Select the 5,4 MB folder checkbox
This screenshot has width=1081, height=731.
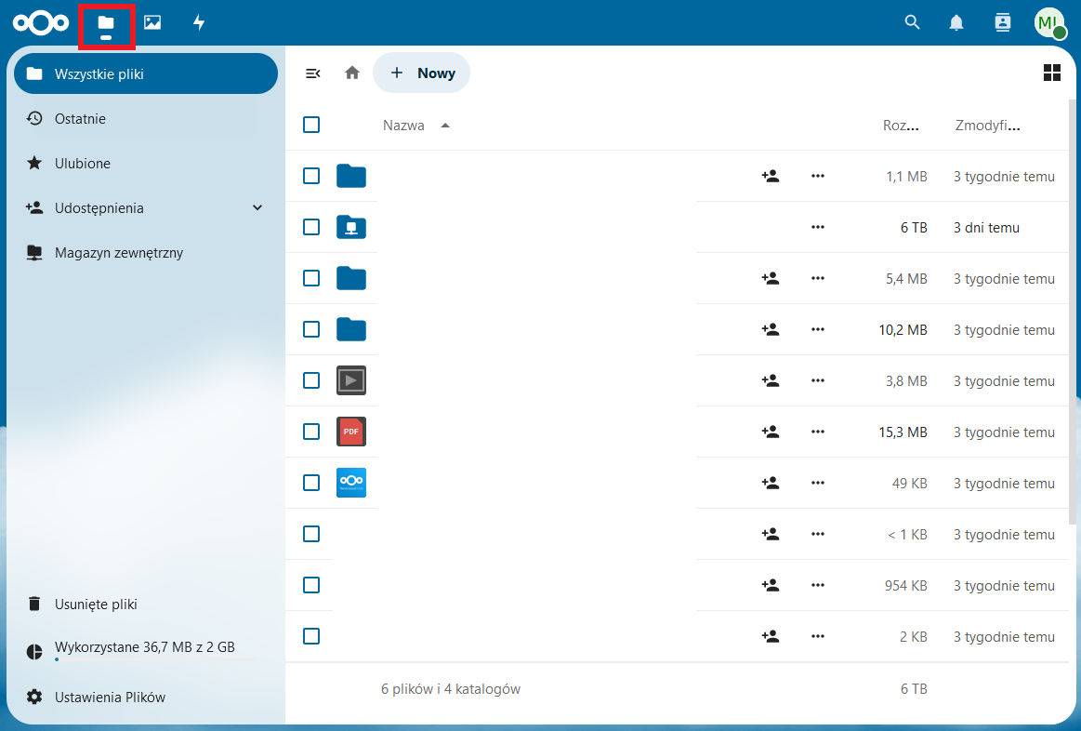click(311, 278)
